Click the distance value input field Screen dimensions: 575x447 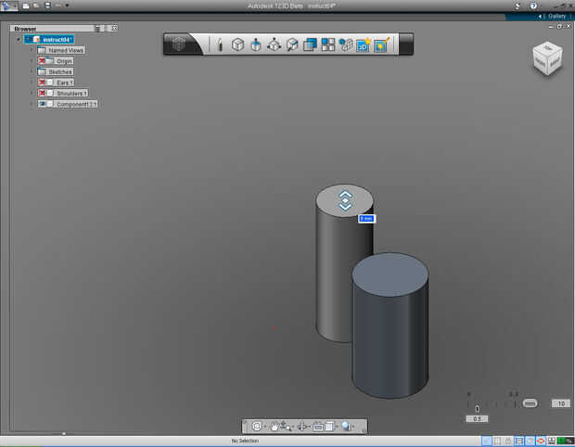point(366,219)
